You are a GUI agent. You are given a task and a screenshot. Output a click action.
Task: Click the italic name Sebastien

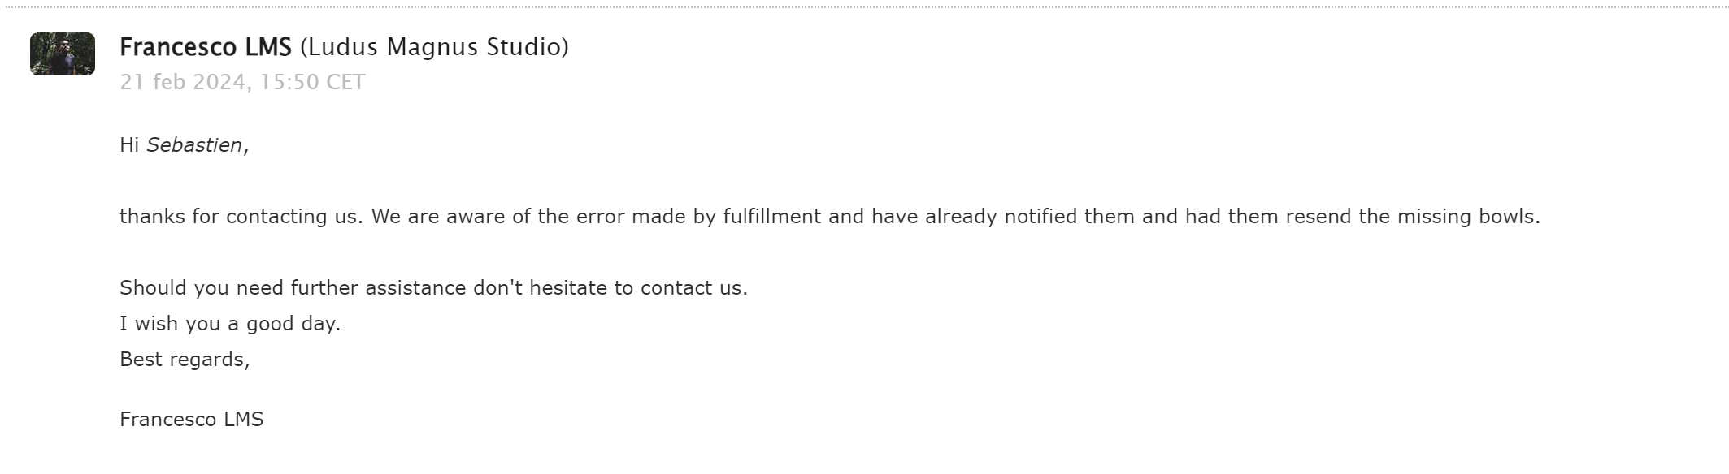click(x=194, y=144)
